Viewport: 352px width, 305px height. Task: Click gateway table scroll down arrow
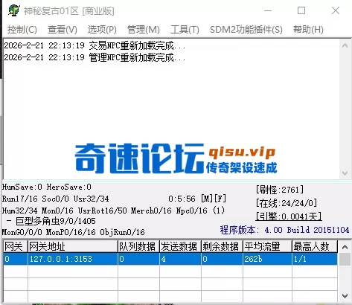pos(345,295)
